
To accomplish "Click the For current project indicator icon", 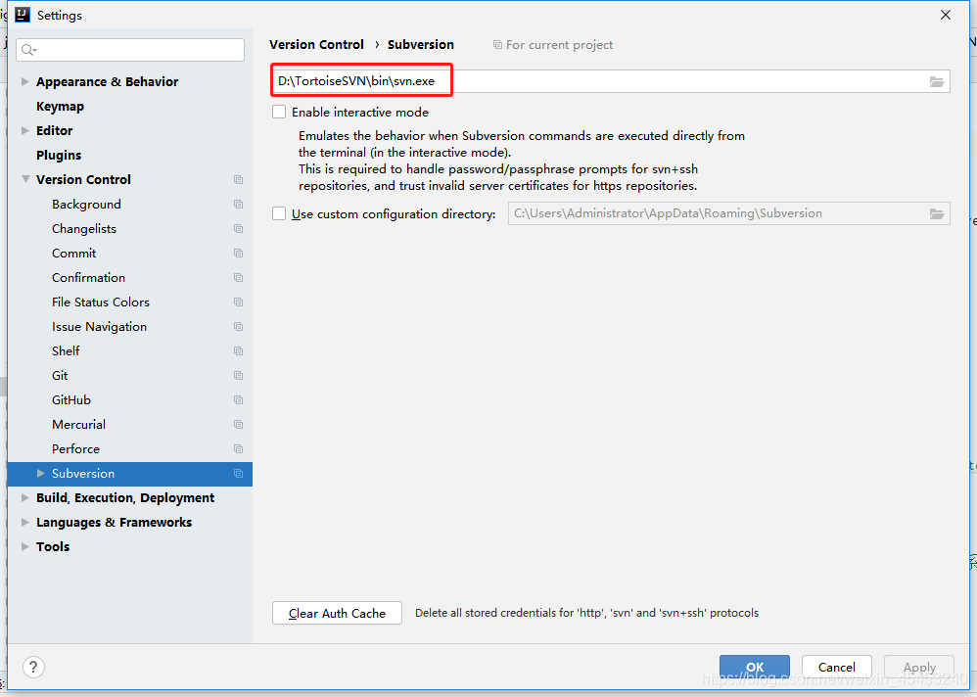I will (497, 45).
